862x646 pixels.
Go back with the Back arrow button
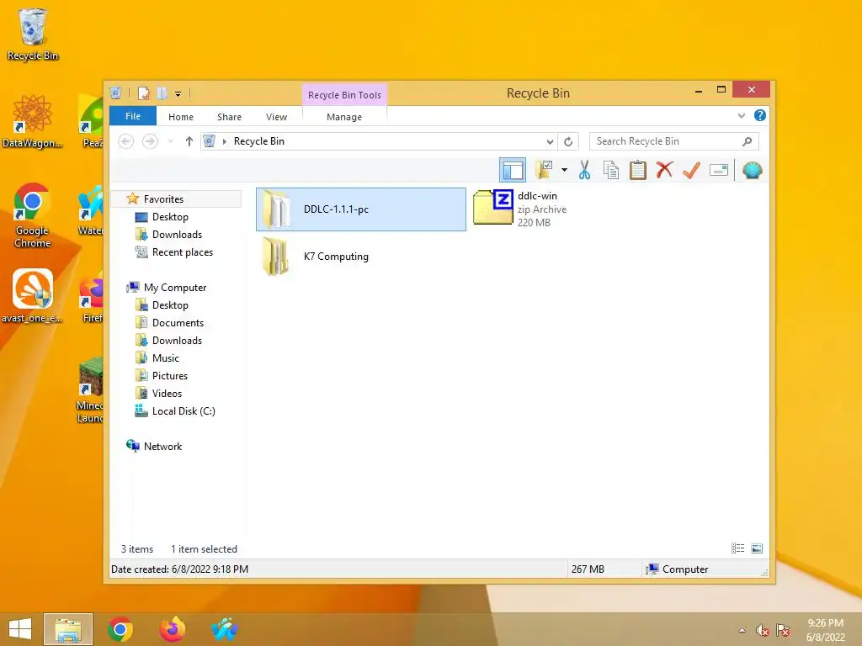pyautogui.click(x=126, y=141)
